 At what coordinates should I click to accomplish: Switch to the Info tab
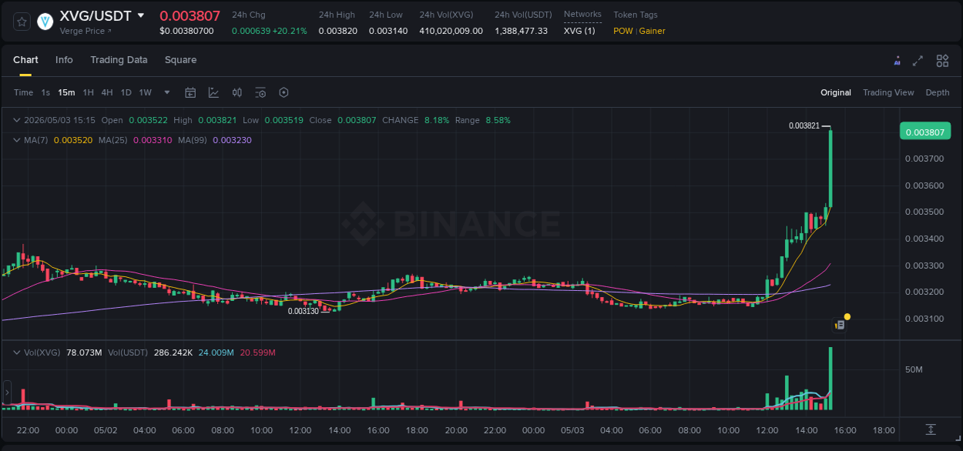64,60
